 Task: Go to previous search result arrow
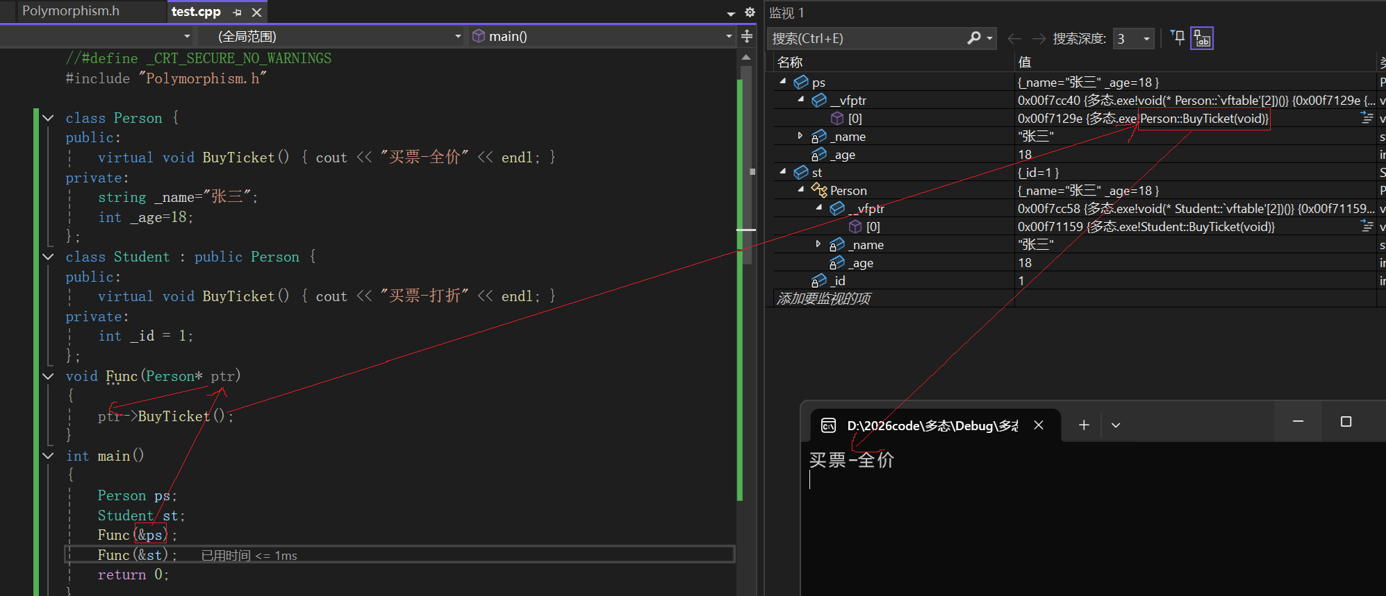pos(1014,39)
